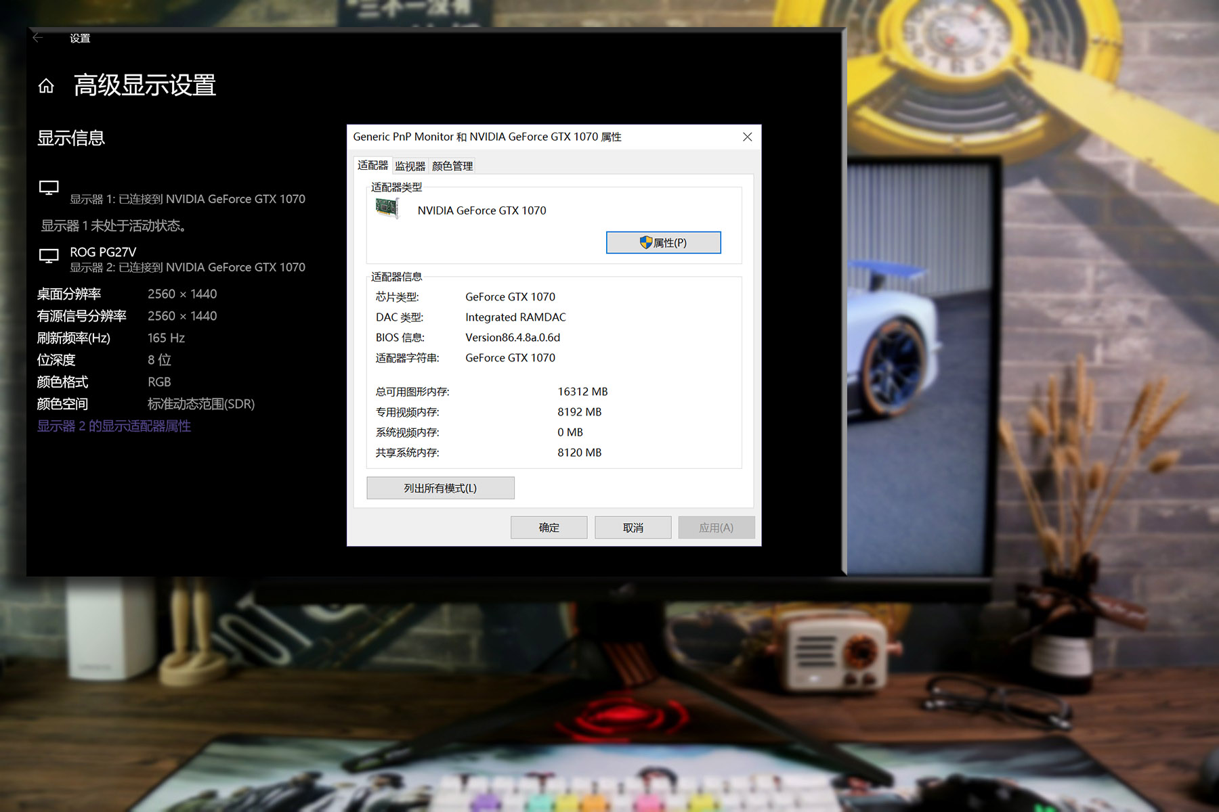Click the 显示器 1 未处于活动状态 message
1219x812 pixels.
pos(114,225)
